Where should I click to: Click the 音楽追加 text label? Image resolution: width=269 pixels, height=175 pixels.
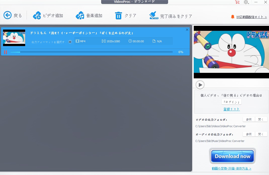(94, 16)
